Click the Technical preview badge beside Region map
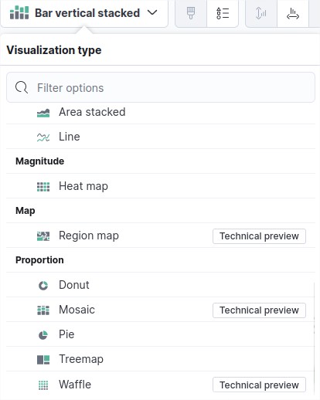320x400 pixels. coord(259,236)
